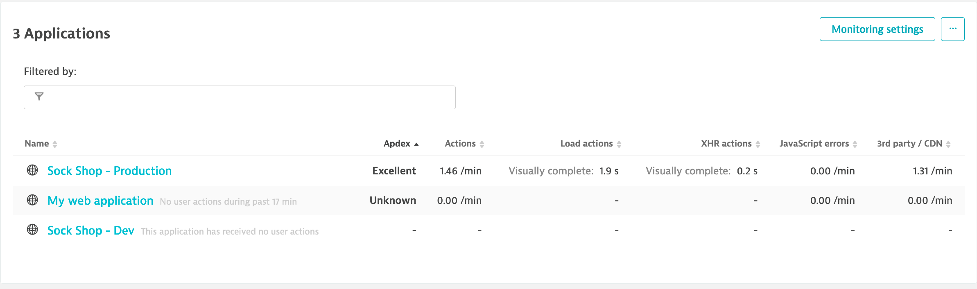
Task: Click the globe icon beside My web application
Action: [x=32, y=200]
